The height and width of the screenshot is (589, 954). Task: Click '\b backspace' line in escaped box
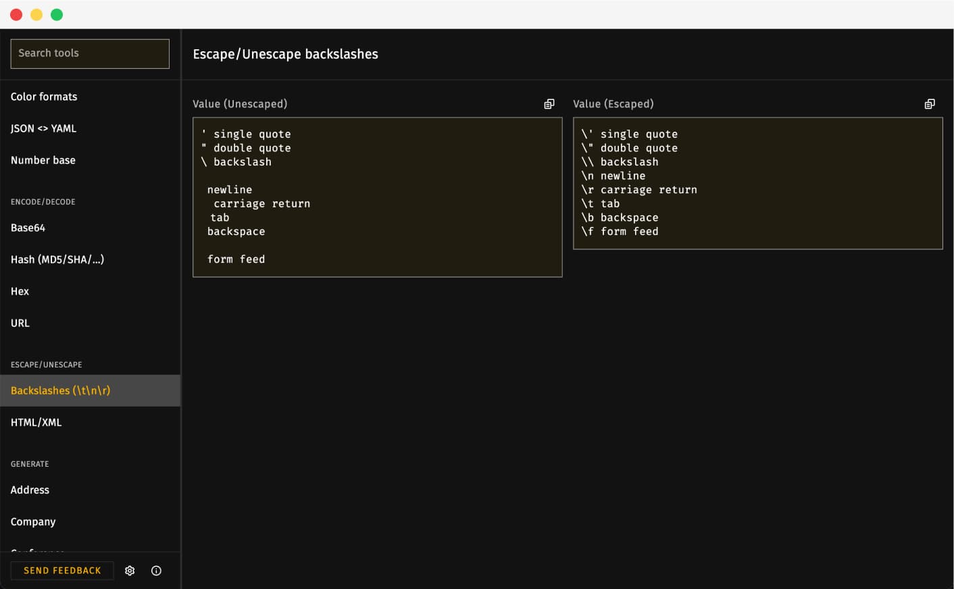[620, 217]
